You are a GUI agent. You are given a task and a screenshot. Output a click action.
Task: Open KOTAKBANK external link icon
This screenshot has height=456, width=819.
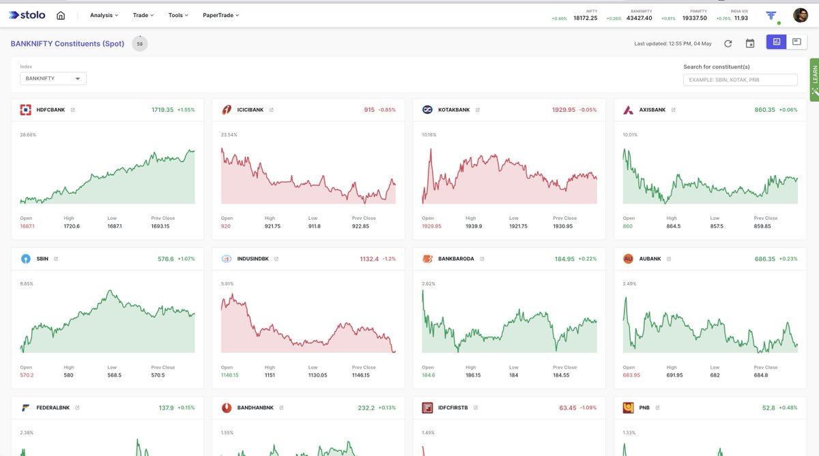478,110
